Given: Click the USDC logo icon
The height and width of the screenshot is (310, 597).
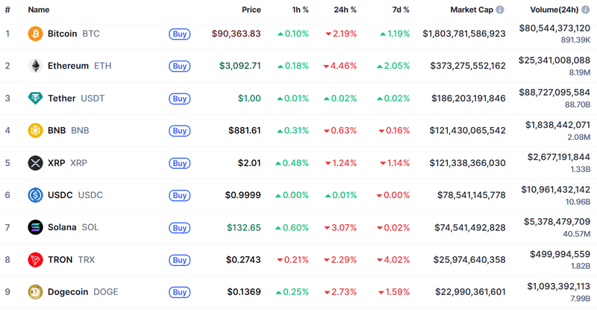Looking at the screenshot, I should [35, 195].
